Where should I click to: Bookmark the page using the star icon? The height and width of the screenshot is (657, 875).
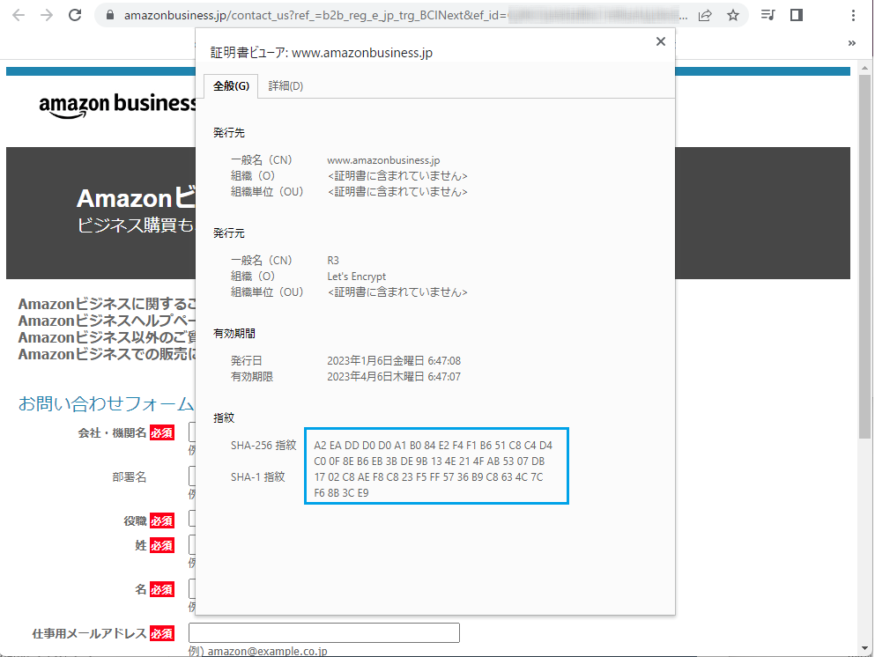(732, 15)
